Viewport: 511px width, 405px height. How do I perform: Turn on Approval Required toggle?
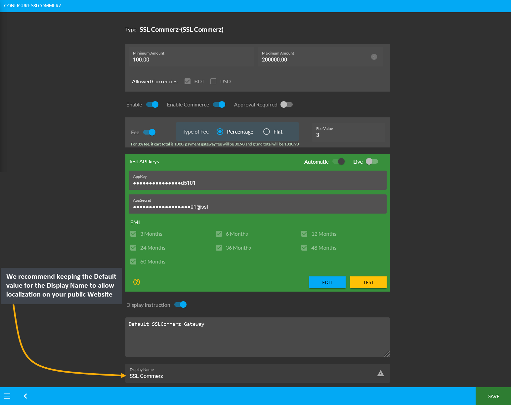tap(286, 104)
